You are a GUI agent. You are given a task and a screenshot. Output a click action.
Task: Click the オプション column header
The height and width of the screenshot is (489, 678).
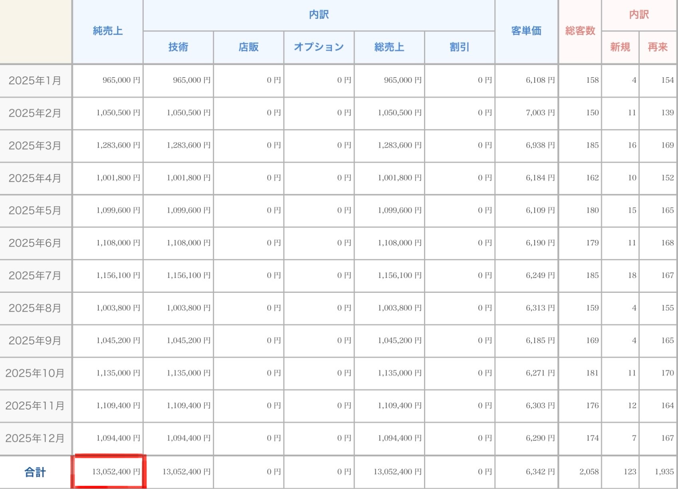pos(319,47)
